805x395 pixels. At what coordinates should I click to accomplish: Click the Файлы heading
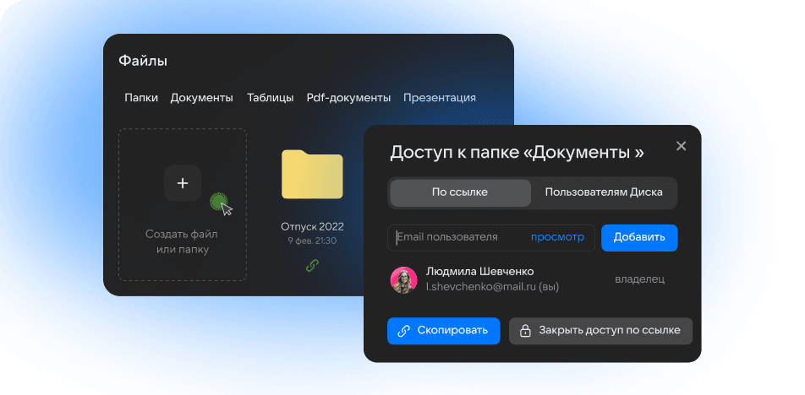click(143, 61)
